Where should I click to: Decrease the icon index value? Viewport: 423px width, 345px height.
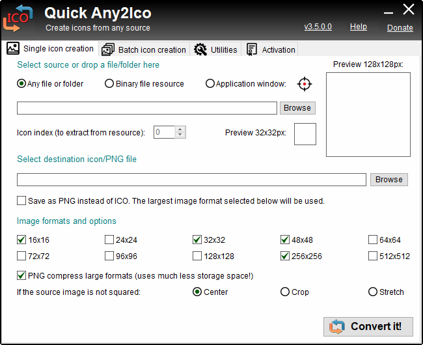[x=180, y=135]
